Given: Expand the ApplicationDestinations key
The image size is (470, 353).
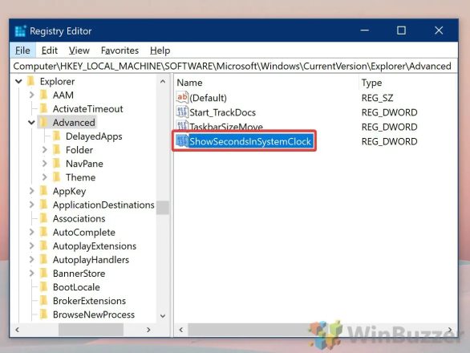Looking at the screenshot, I should coord(31,205).
